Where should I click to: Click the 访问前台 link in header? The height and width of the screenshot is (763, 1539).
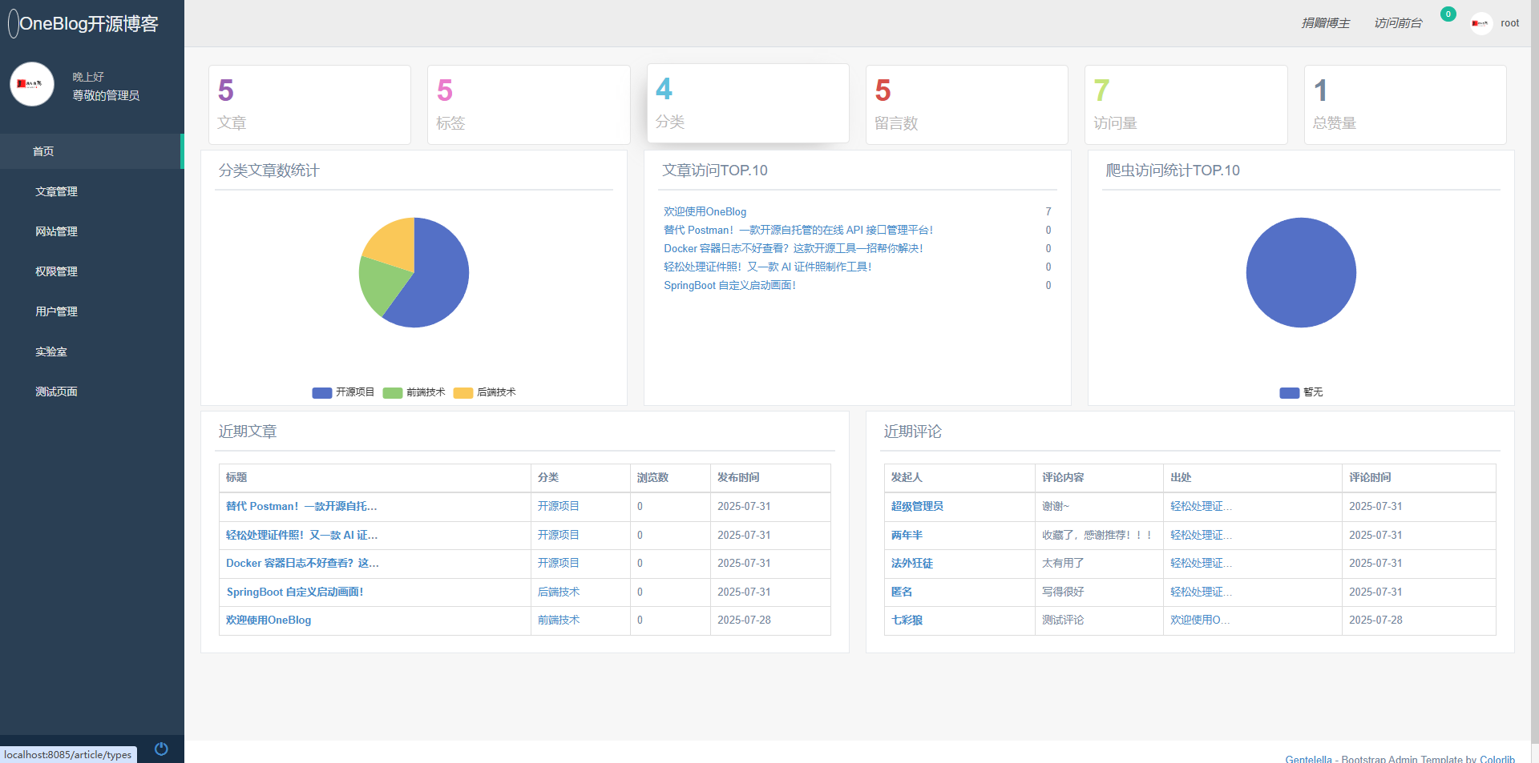pos(1397,23)
